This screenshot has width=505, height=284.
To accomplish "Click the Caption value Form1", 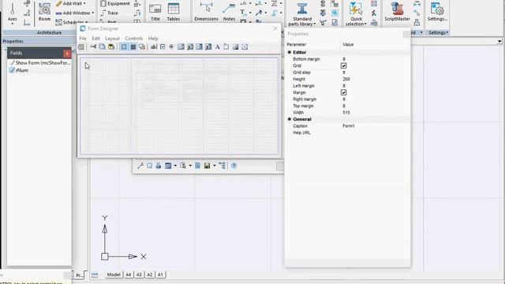I will pos(349,126).
